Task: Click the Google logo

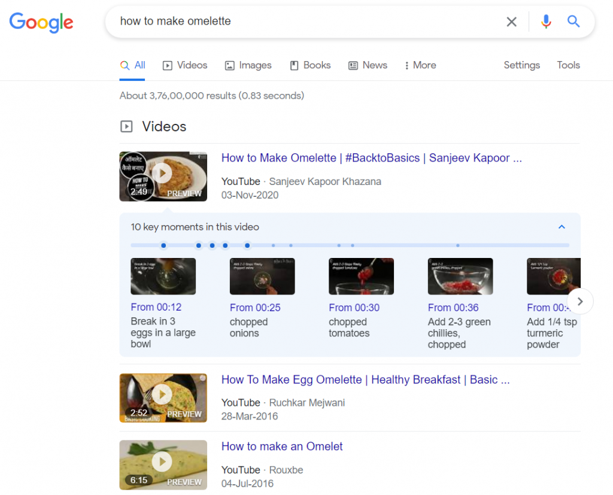Action: [41, 22]
